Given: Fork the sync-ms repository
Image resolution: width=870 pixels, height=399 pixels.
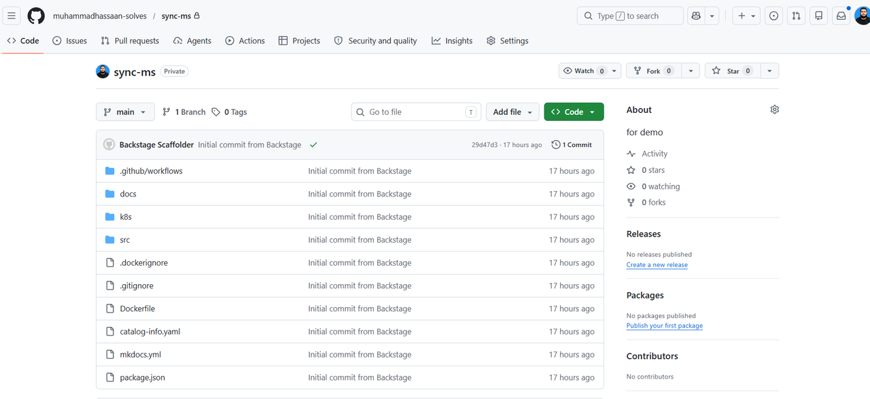Looking at the screenshot, I should [x=653, y=71].
